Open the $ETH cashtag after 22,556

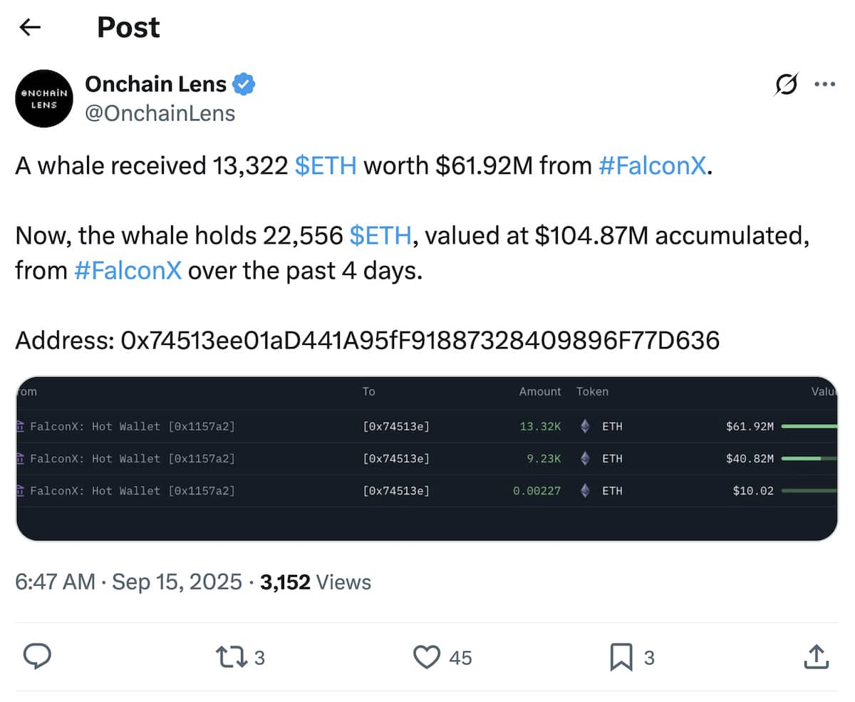tap(380, 236)
